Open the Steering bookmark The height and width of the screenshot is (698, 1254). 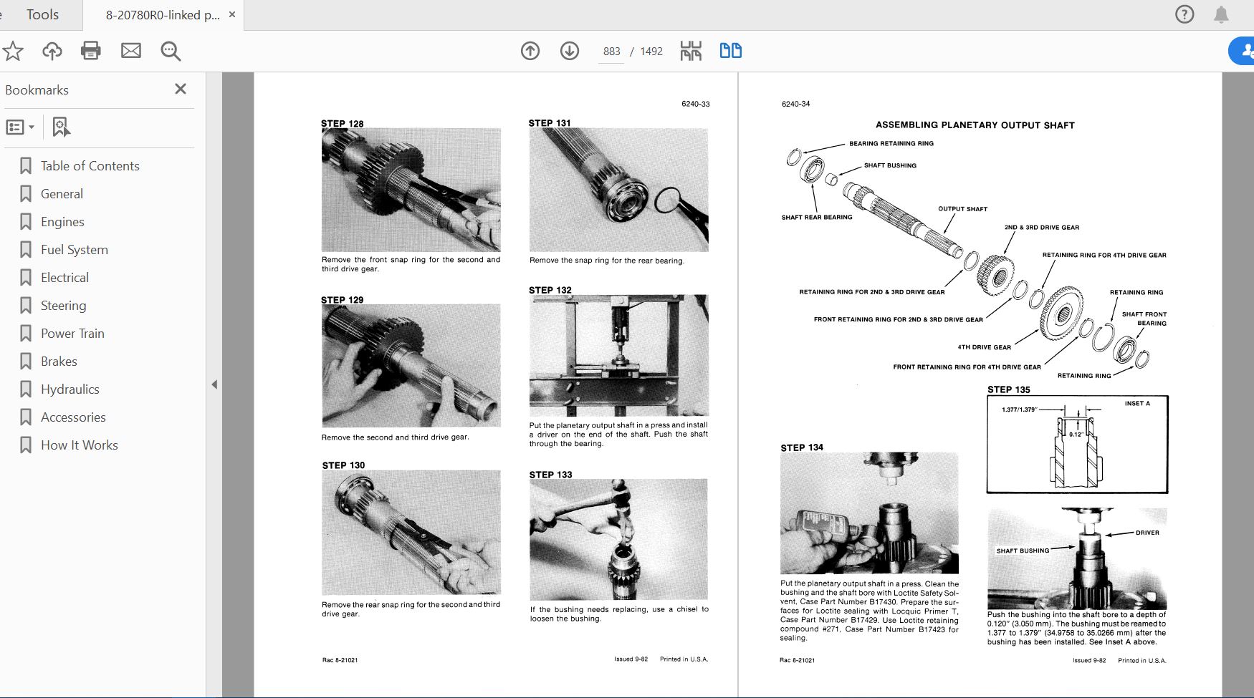click(63, 306)
